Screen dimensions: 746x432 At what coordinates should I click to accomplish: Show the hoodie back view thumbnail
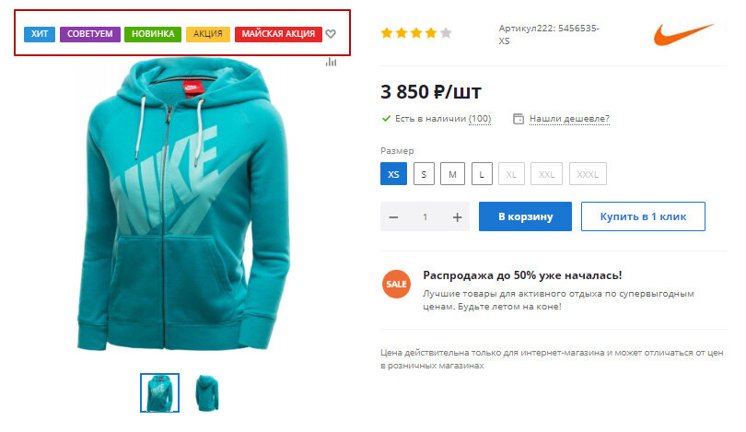point(207,393)
